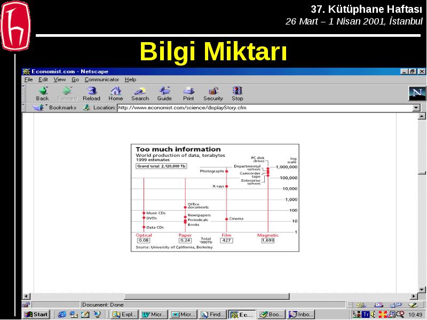Switch to Boo... taskbar window

[272, 315]
